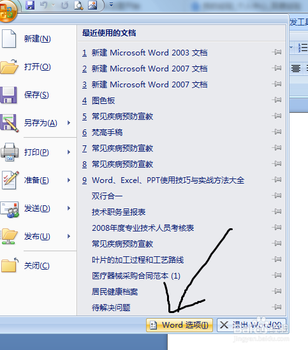Click the disk-and-pencil icon beside 另存为(A)

click(x=10, y=123)
